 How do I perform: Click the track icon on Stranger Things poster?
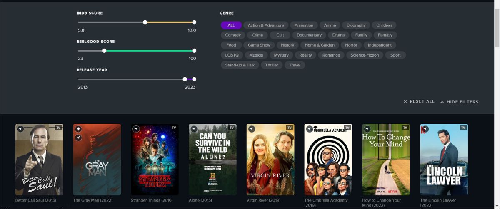(136, 129)
